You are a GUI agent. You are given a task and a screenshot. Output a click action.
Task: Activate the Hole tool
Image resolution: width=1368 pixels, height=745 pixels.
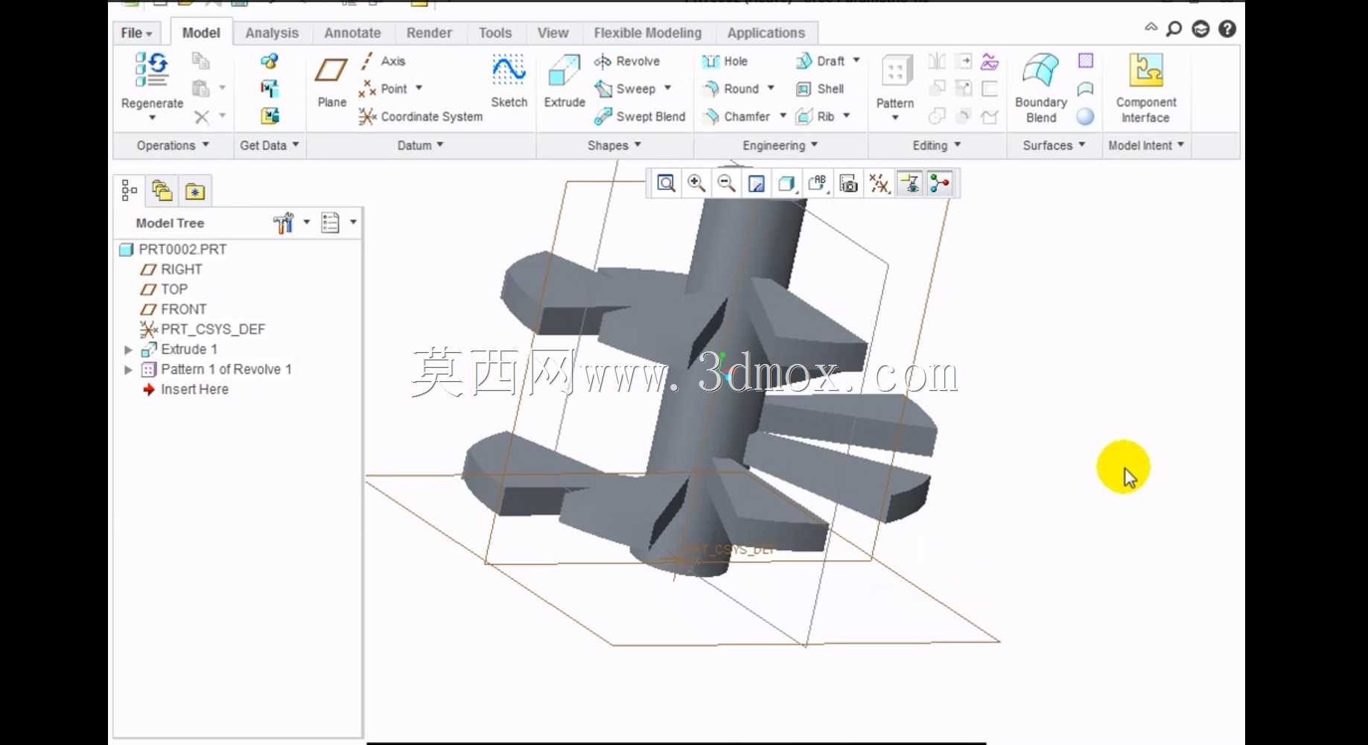725,61
